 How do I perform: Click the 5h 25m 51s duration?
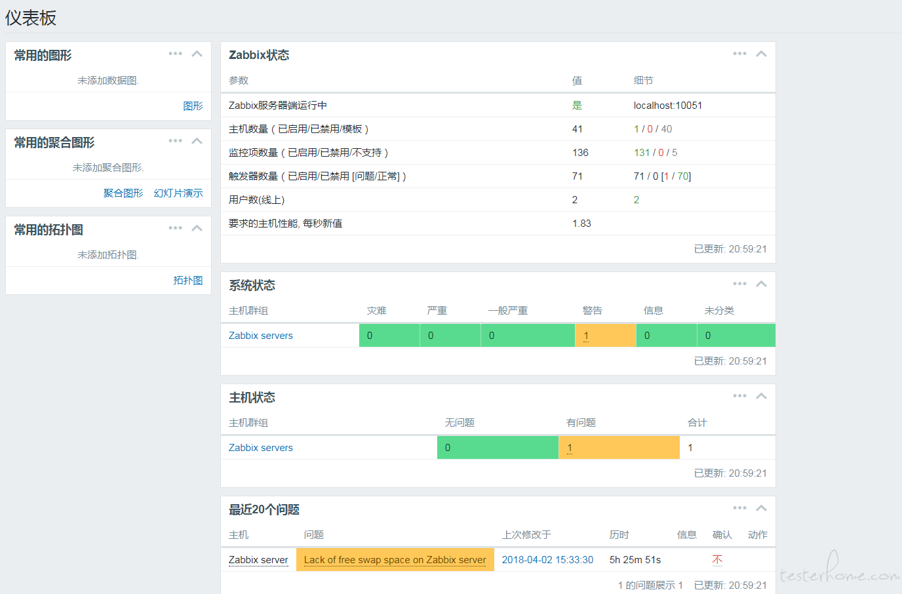(635, 560)
